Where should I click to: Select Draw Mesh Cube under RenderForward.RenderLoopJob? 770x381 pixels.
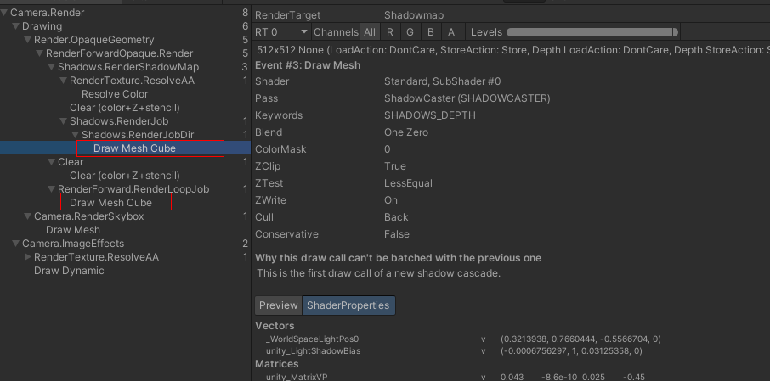pyautogui.click(x=110, y=203)
